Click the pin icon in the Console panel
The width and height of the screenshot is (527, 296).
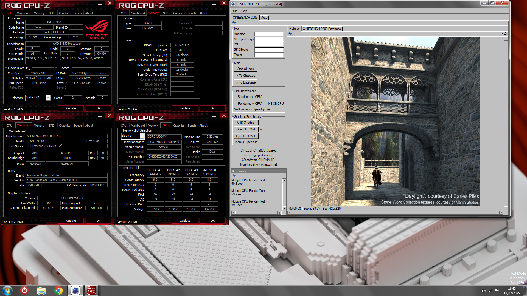tap(234, 175)
